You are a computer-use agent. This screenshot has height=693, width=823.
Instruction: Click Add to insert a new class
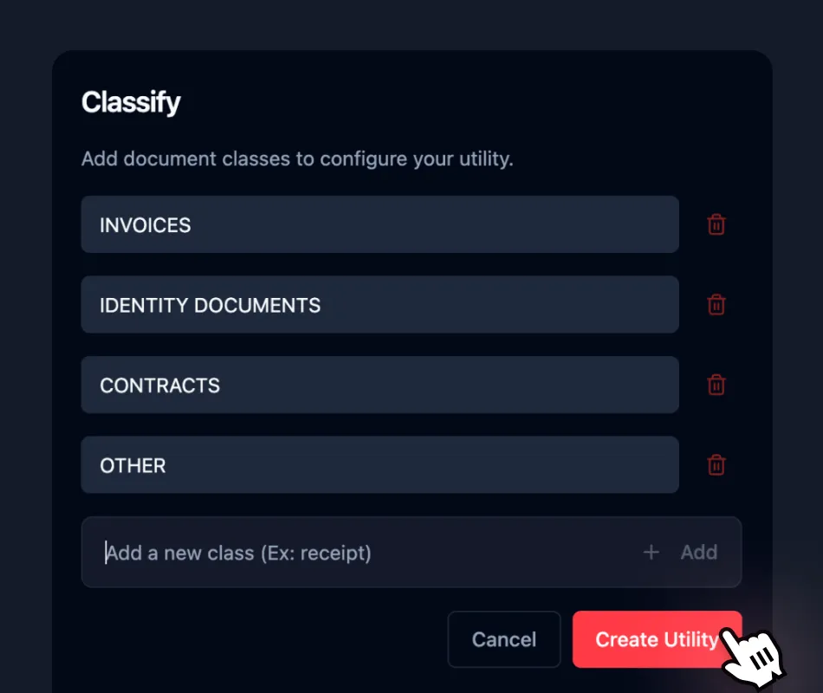699,552
